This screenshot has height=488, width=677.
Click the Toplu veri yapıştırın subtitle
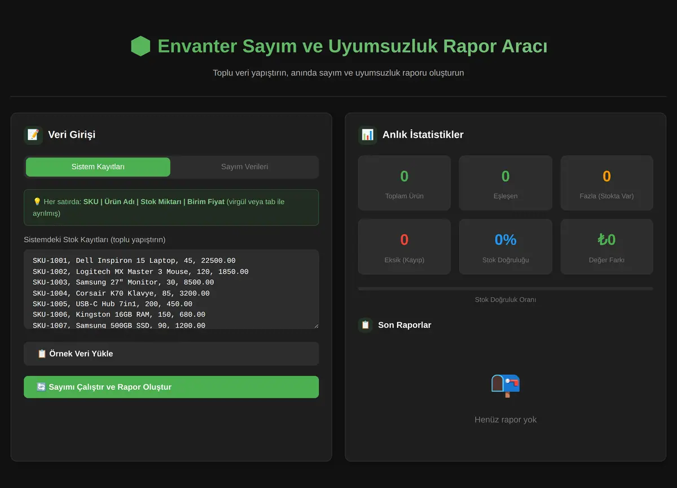click(x=338, y=73)
